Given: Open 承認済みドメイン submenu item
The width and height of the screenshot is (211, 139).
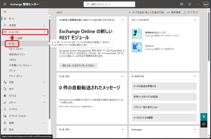Looking at the screenshot, I should pyautogui.click(x=17, y=54).
